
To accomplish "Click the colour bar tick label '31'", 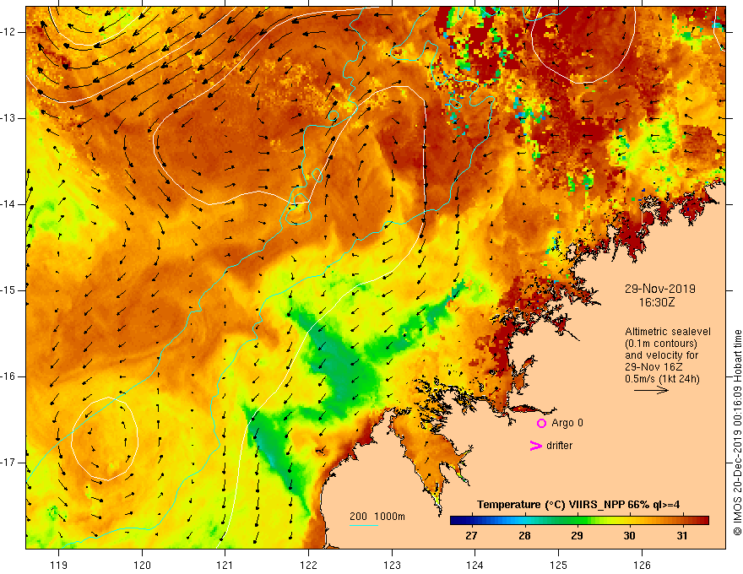I will point(682,536).
